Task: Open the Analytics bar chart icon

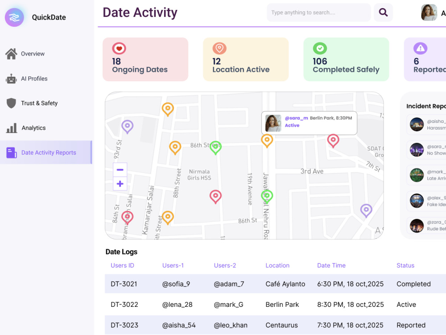Action: tap(12, 128)
